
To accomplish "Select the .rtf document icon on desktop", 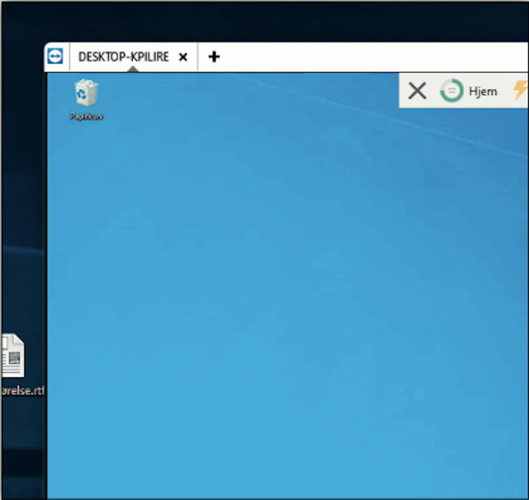I will pos(13,355).
